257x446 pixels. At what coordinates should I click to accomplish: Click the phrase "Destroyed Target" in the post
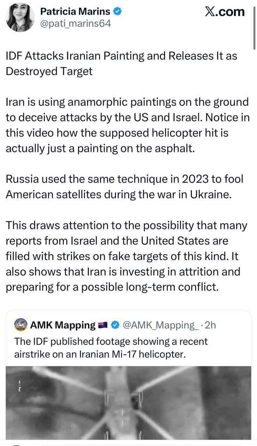pyautogui.click(x=49, y=71)
